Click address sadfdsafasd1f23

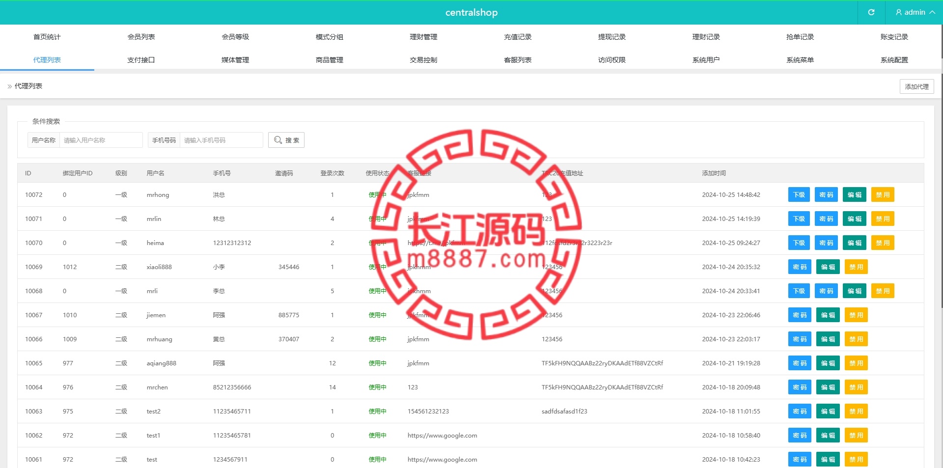coord(564,411)
